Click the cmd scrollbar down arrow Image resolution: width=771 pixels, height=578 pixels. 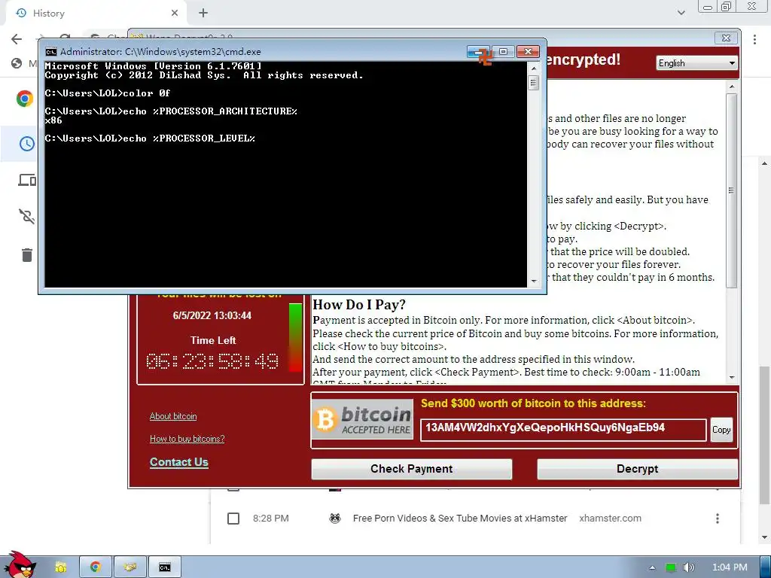(534, 281)
